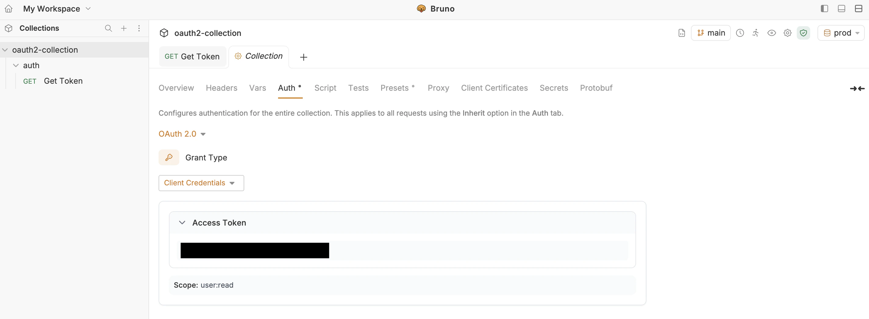Open the collection code view icon
The height and width of the screenshot is (319, 869).
tap(681, 33)
